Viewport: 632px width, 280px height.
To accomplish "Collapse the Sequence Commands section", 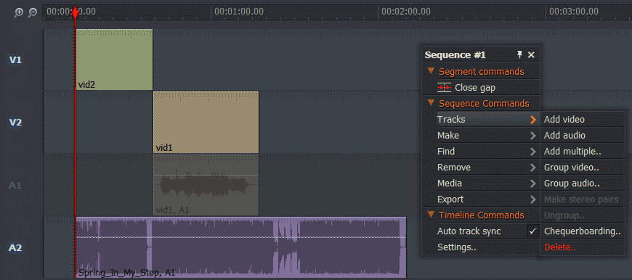I will coord(431,103).
